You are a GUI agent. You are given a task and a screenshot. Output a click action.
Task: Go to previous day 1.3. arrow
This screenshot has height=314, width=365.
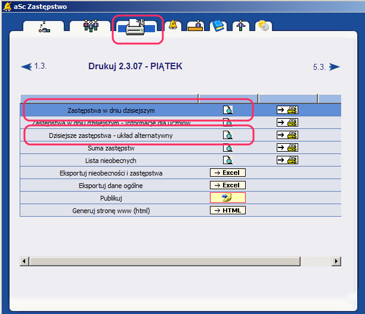[27, 67]
